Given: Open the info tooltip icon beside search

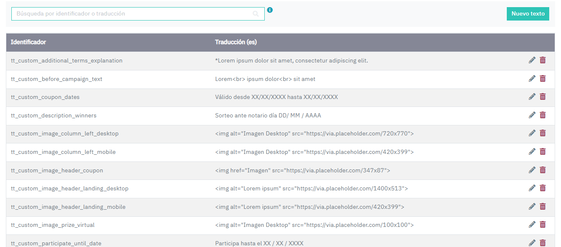Looking at the screenshot, I should click(x=270, y=10).
